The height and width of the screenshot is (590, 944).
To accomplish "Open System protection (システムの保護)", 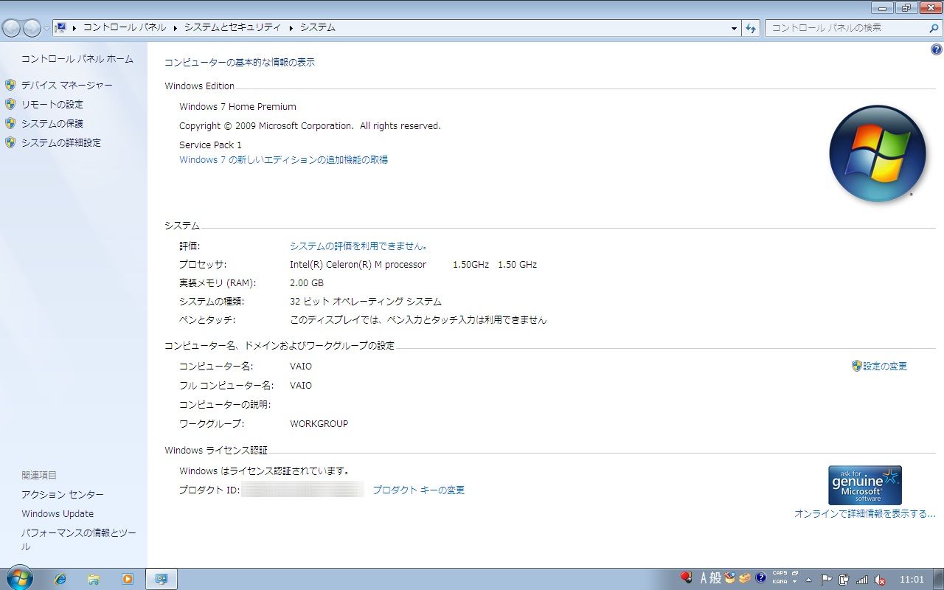I will [x=52, y=124].
